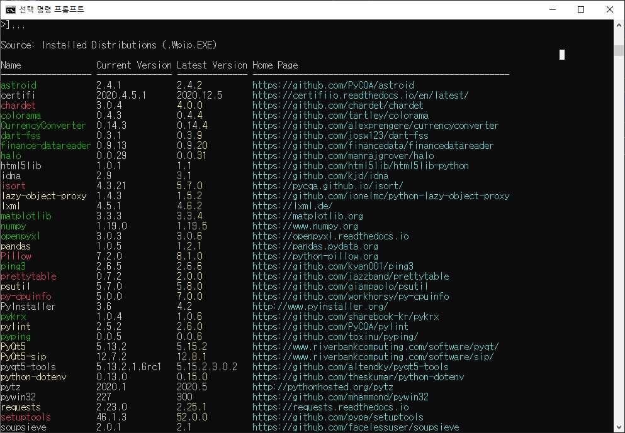Close the command prompt window
625x433 pixels.
(x=609, y=9)
